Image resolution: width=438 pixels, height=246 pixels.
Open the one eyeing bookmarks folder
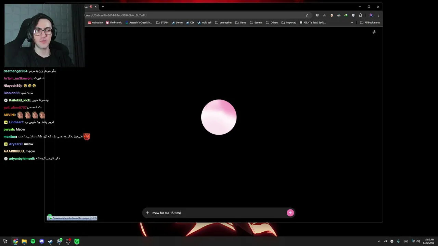(223, 23)
